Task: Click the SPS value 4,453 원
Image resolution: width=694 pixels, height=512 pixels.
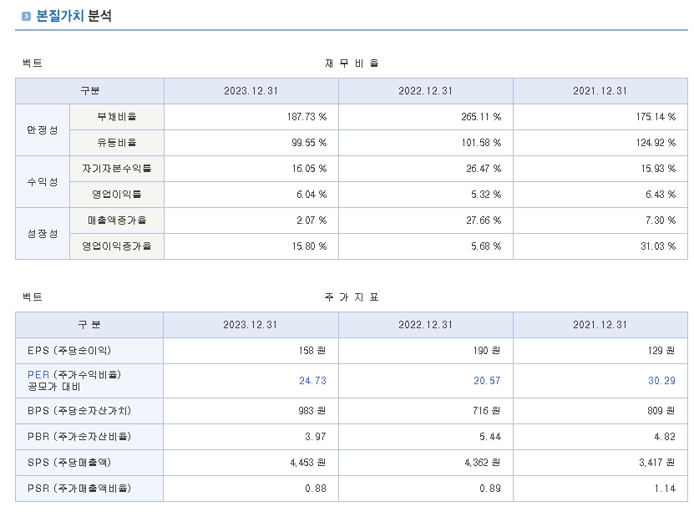Action: [308, 463]
